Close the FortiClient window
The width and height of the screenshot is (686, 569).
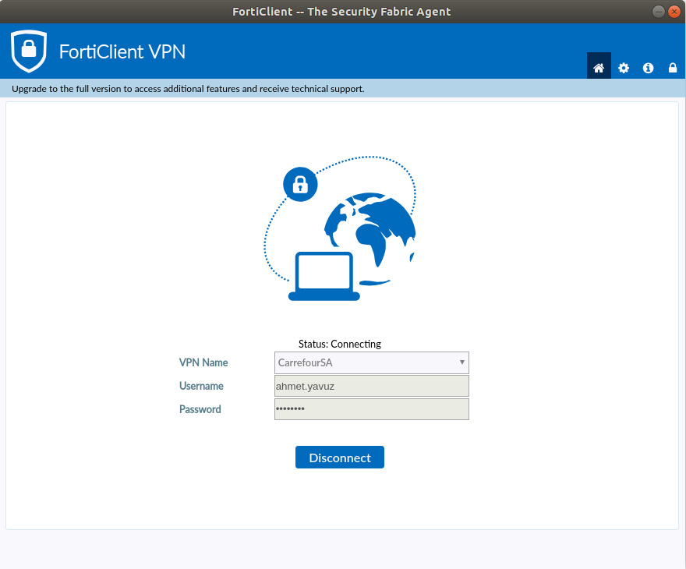674,12
